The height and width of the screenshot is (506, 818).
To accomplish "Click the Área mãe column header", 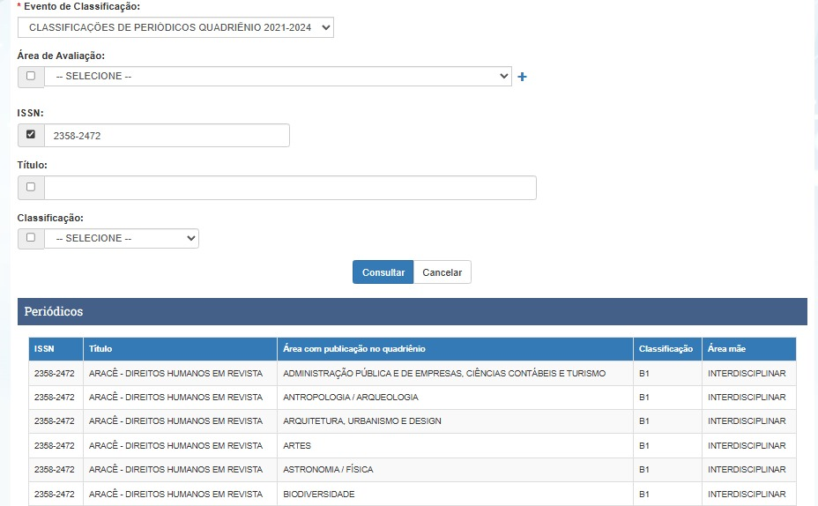I will [x=726, y=349].
